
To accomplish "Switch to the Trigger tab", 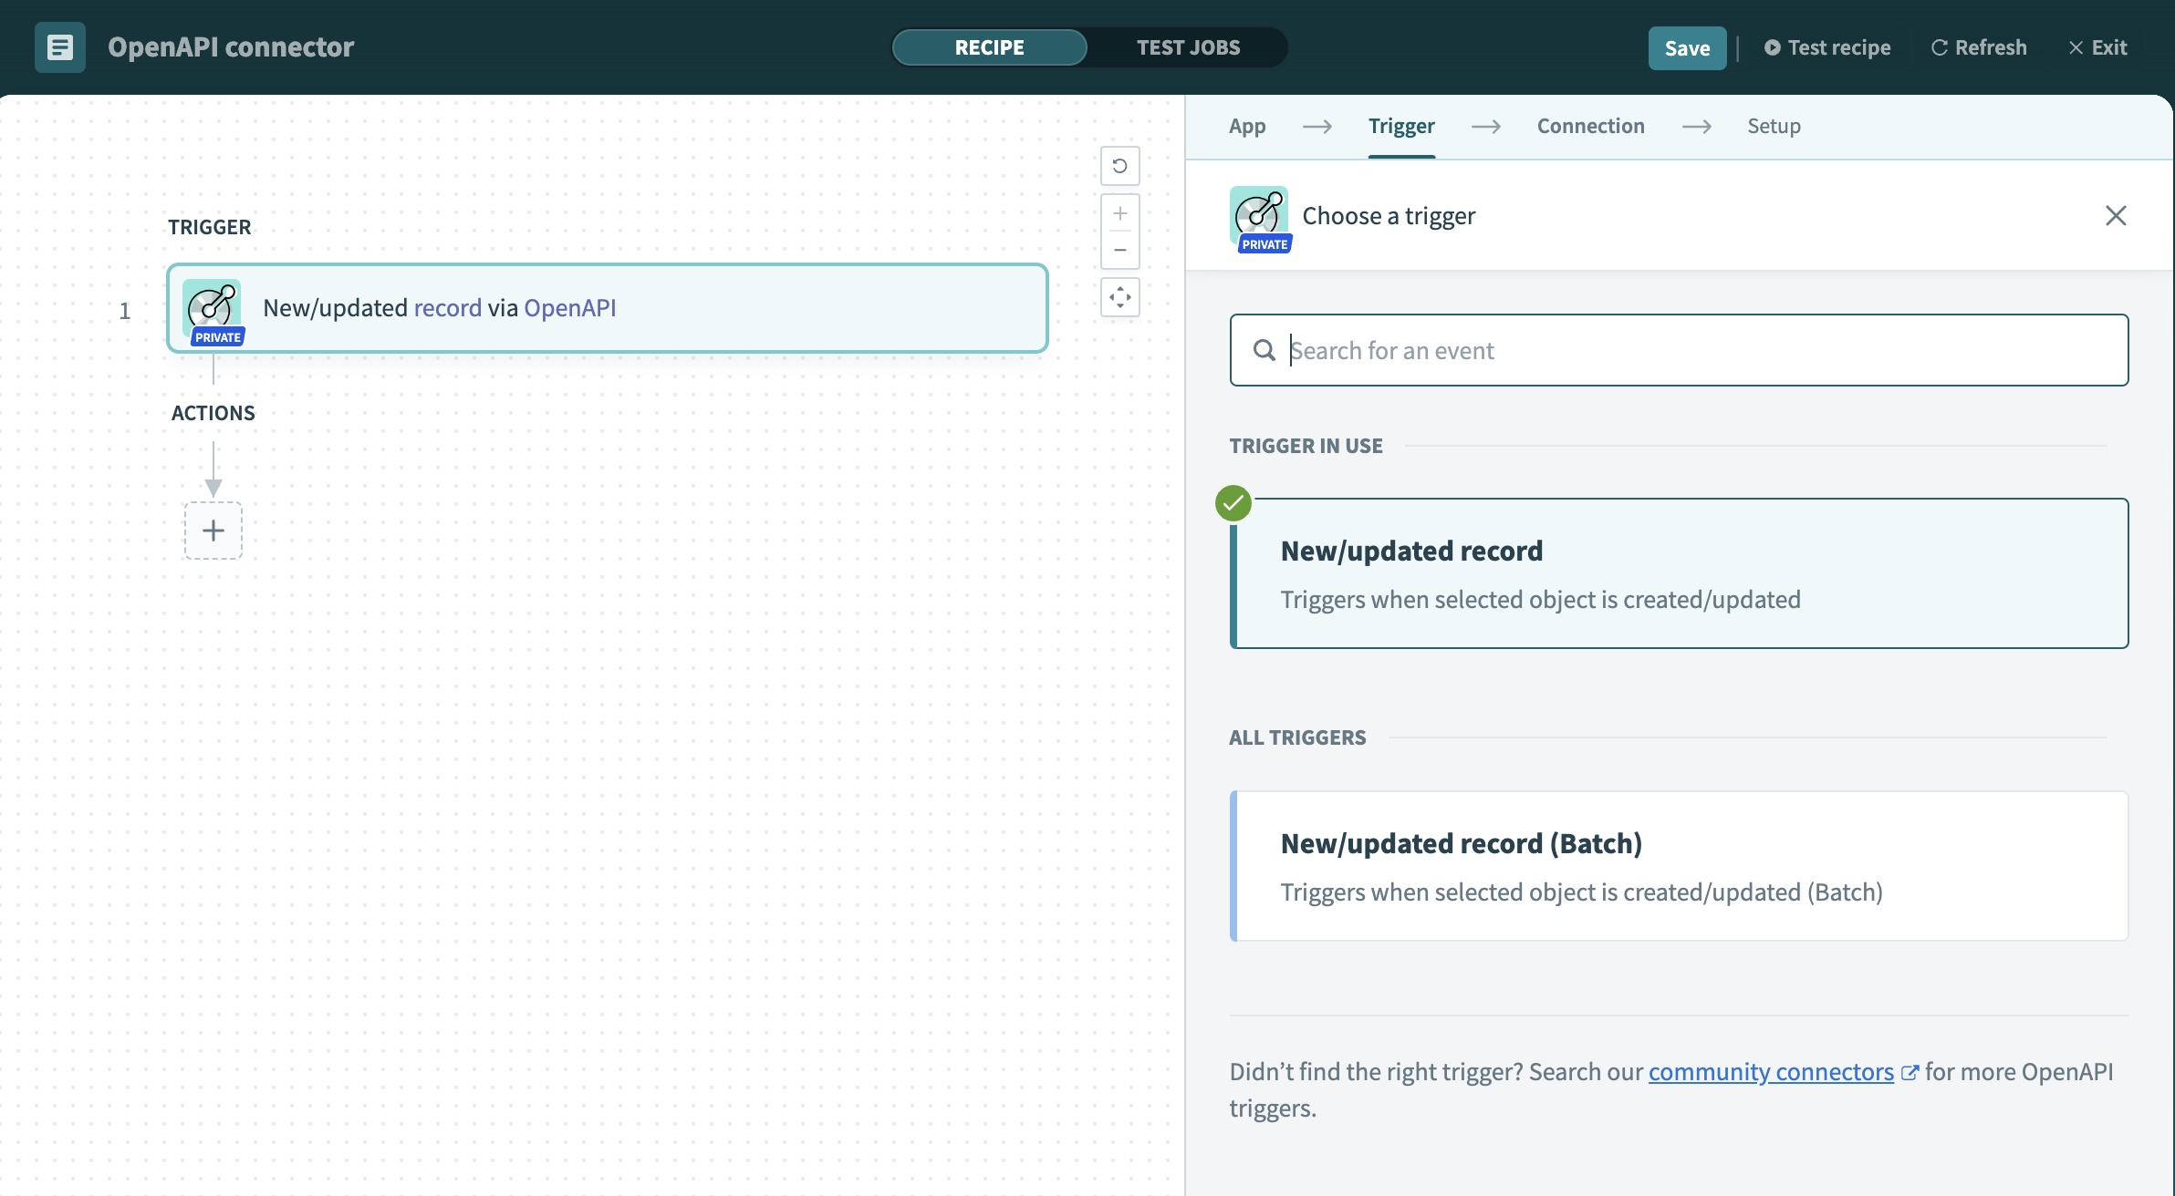I will coord(1401,125).
